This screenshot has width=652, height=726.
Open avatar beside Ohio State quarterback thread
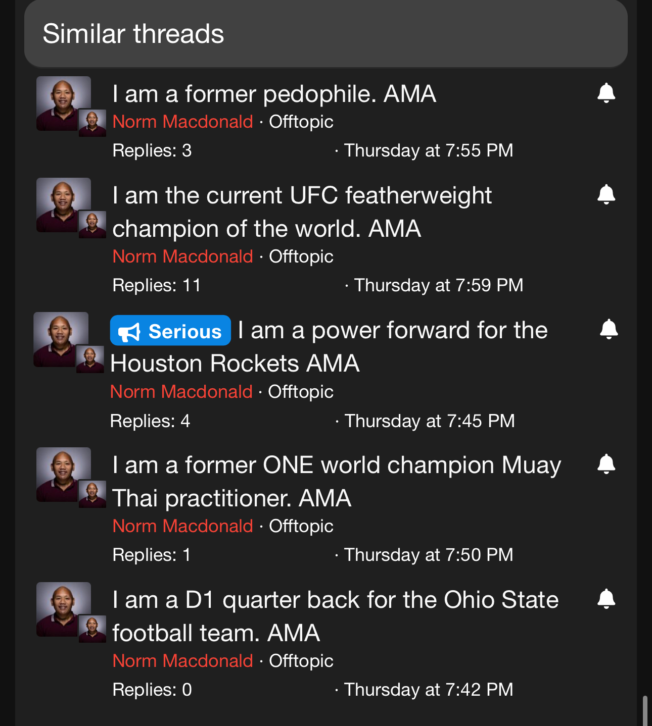tap(64, 609)
